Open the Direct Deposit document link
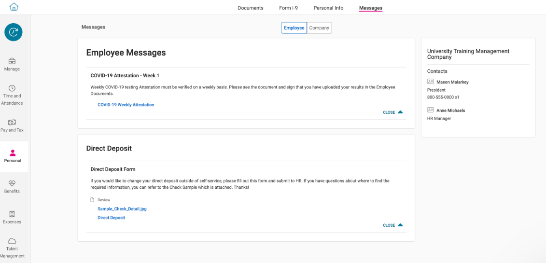 pyautogui.click(x=111, y=218)
